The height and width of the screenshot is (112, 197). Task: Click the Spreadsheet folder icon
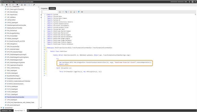tap(3, 108)
